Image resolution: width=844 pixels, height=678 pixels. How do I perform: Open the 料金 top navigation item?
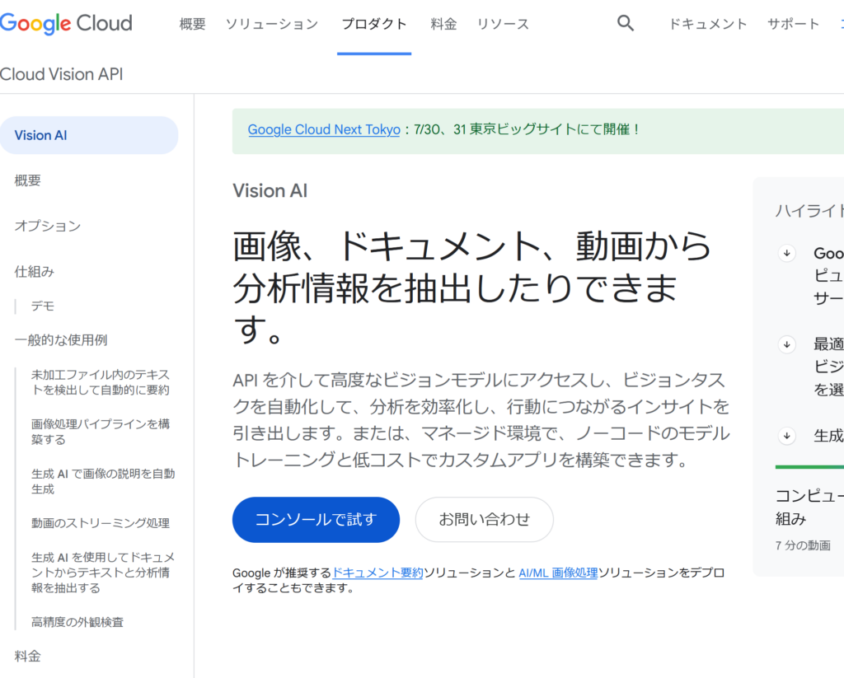[x=443, y=24]
